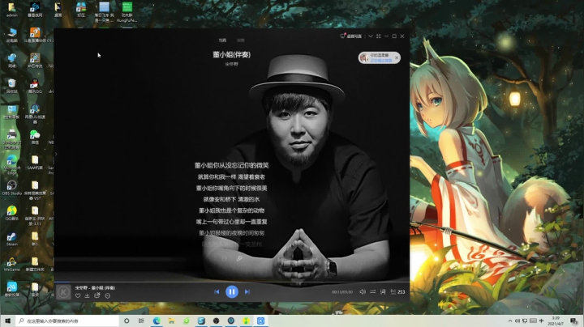Screen dimensions: 584x327
Task: Open Microsoft Edge from the taskbar
Action: click(x=157, y=321)
